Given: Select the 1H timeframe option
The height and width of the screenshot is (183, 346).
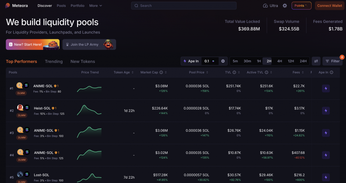Looking at the screenshot, I should point(259,61).
